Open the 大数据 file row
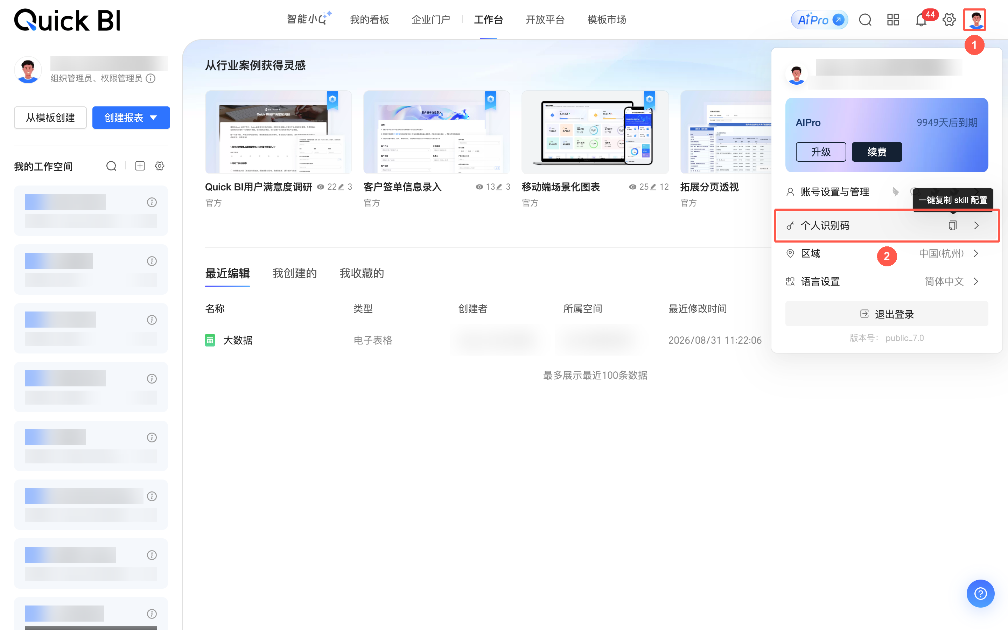The height and width of the screenshot is (630, 1008). tap(487, 340)
